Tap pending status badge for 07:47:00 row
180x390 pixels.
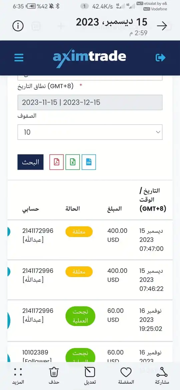79,232
